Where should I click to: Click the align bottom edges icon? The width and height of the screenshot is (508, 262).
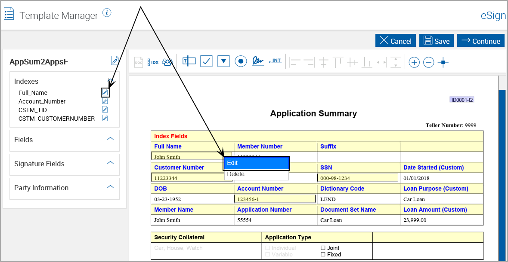[366, 62]
